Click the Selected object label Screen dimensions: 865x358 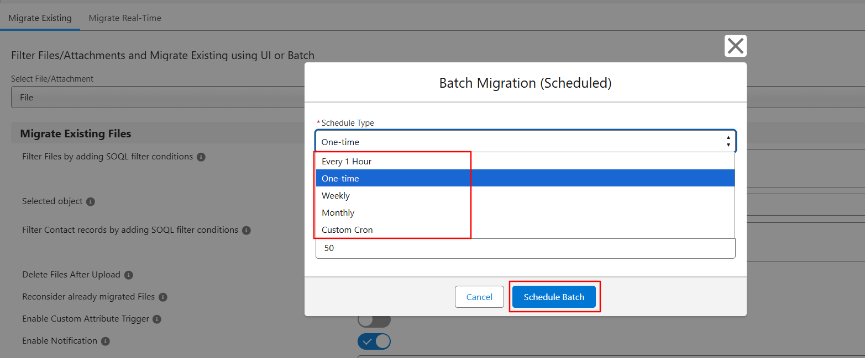(53, 201)
